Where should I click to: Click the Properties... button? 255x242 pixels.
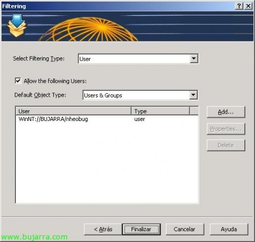[226, 129]
